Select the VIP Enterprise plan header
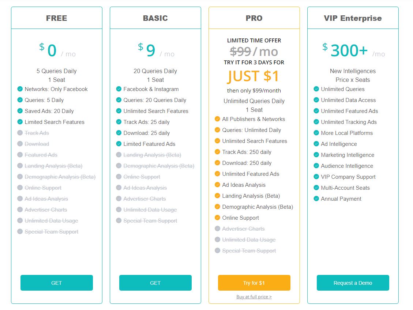The width and height of the screenshot is (413, 310). 353,18
